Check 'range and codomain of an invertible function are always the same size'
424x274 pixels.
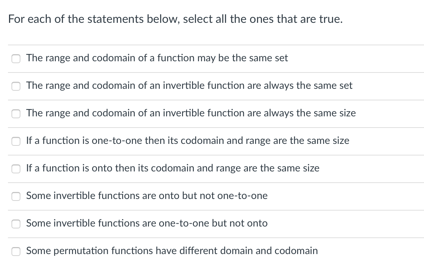tap(16, 113)
